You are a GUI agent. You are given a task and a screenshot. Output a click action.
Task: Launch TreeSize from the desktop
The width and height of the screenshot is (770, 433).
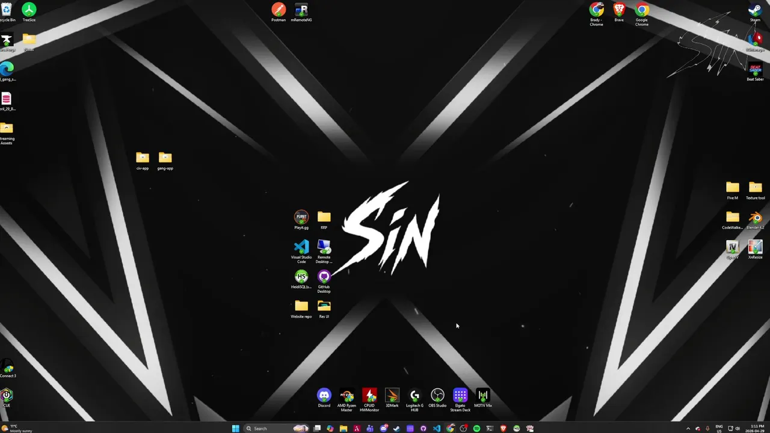point(29,12)
